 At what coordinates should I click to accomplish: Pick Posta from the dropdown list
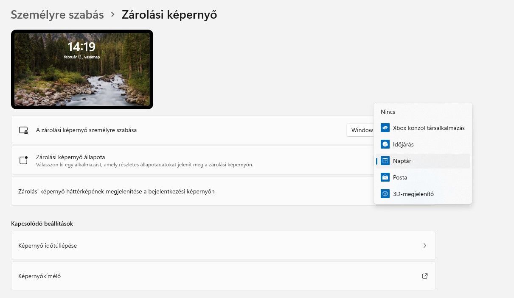coord(423,177)
